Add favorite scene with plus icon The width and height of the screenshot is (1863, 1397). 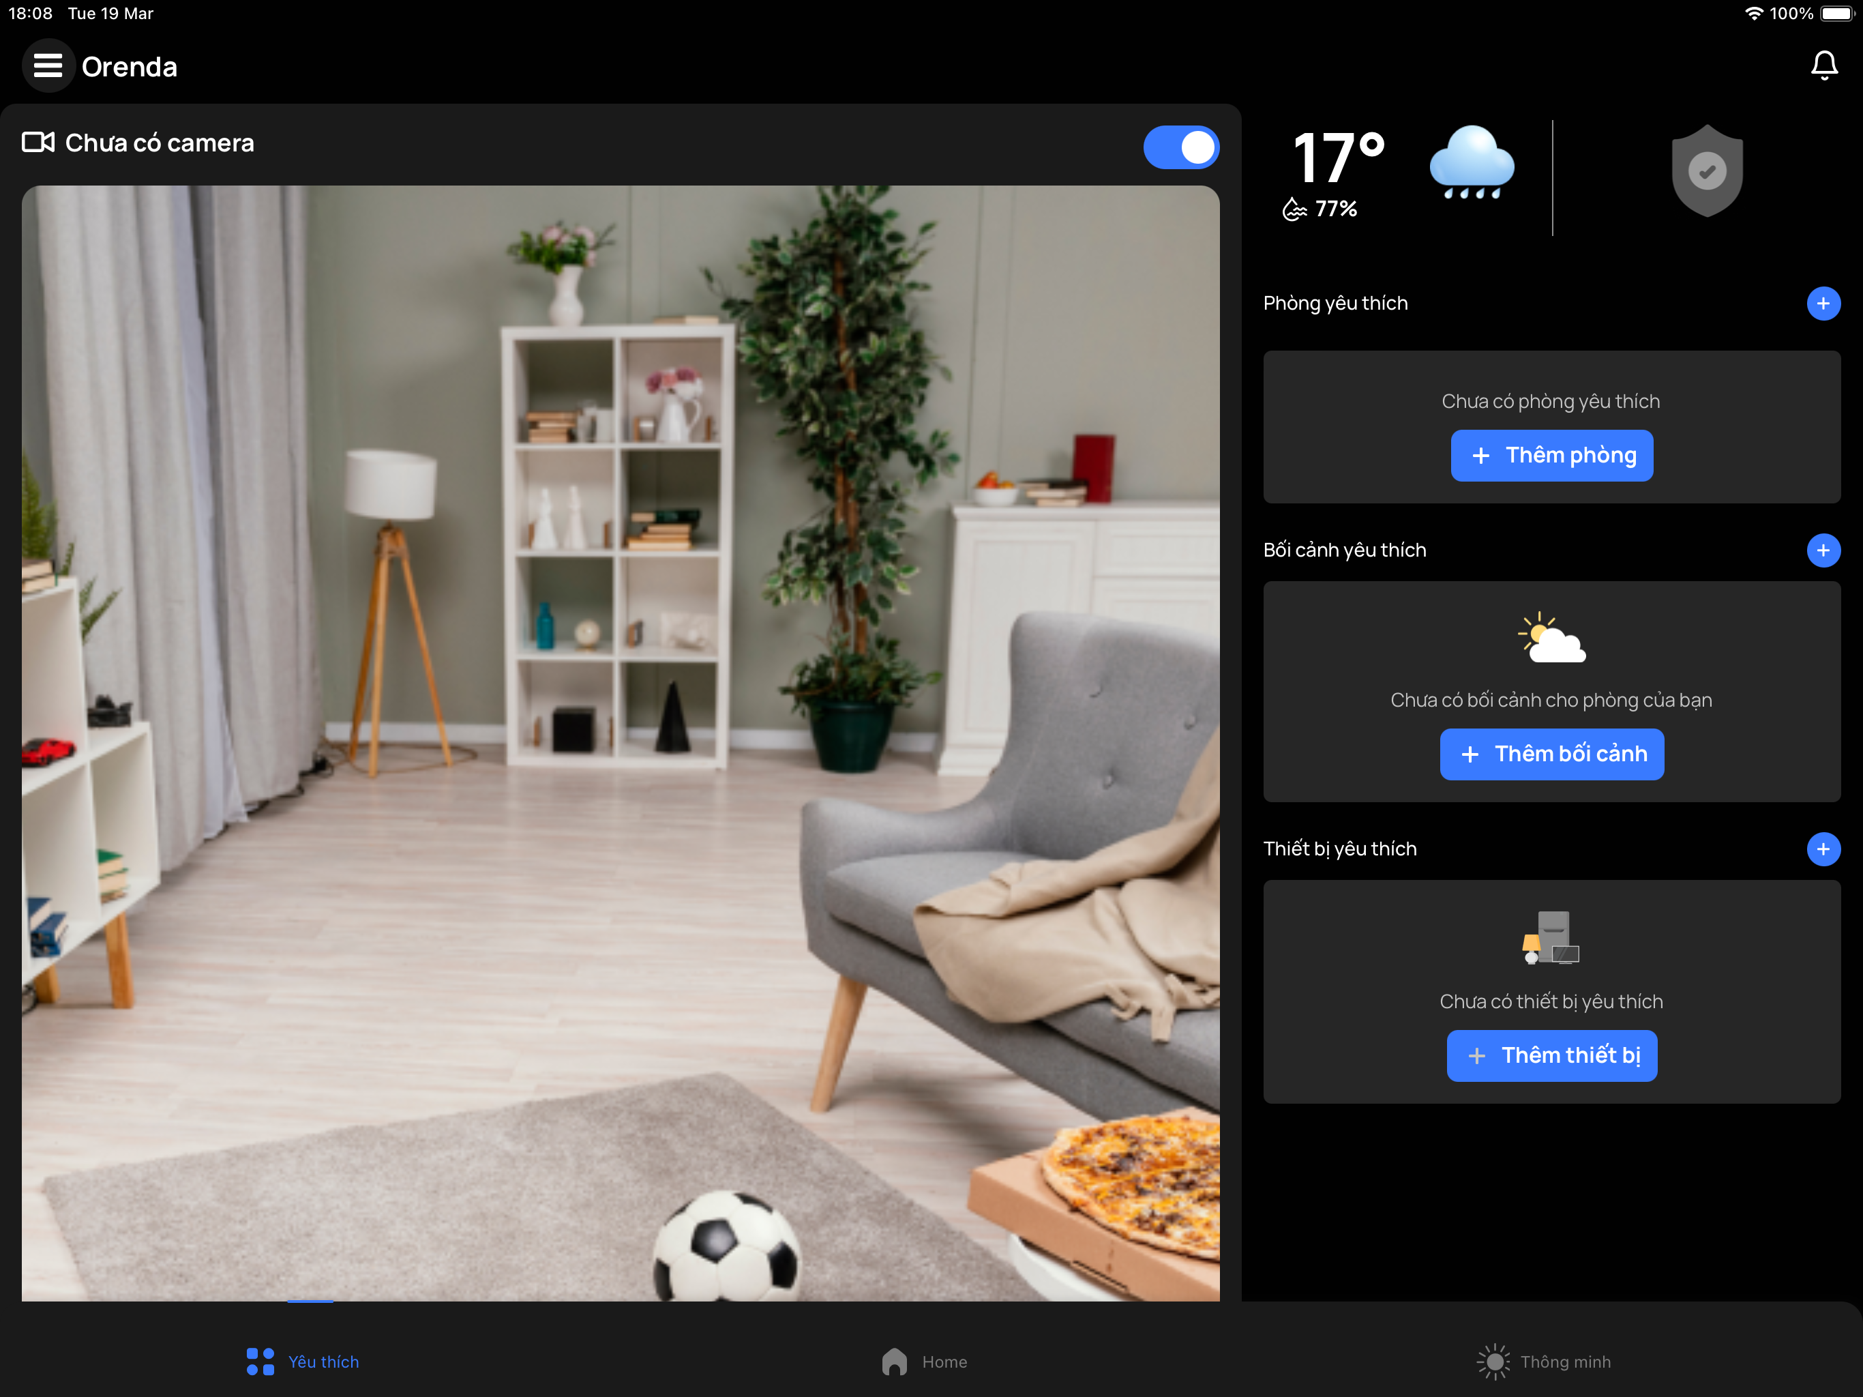click(x=1823, y=550)
